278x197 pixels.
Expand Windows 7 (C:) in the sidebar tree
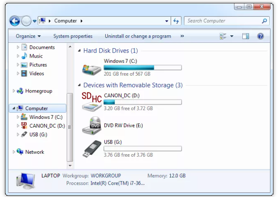coord(18,117)
